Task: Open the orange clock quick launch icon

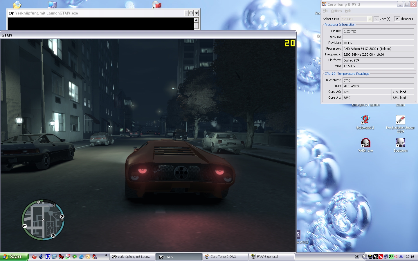Action: [x=88, y=257]
